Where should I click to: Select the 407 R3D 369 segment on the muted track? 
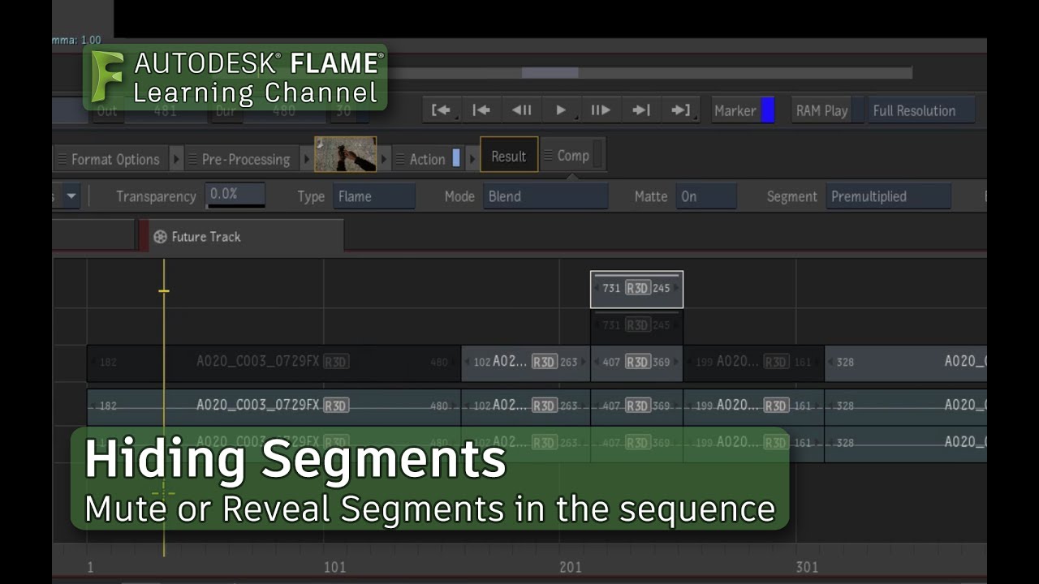(x=637, y=363)
